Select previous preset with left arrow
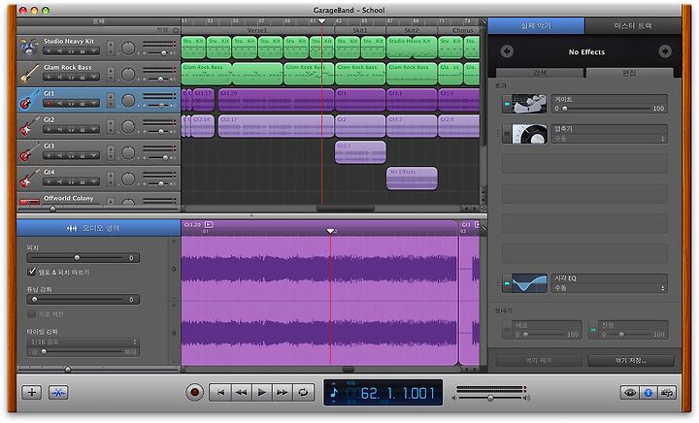Viewport: 699px width, 423px height. 507,51
